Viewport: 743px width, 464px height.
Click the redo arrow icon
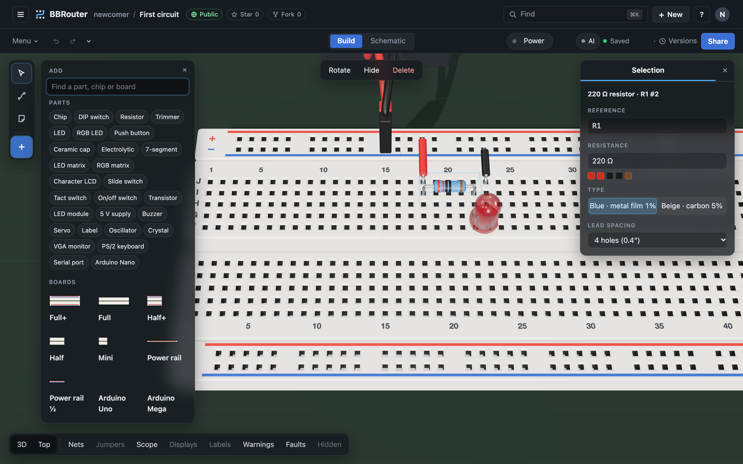(73, 41)
